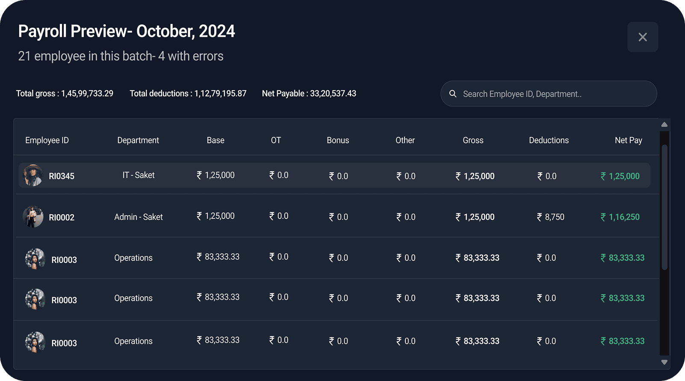Click the ₹ 1,16,250 net pay value
The width and height of the screenshot is (685, 381).
pos(620,217)
